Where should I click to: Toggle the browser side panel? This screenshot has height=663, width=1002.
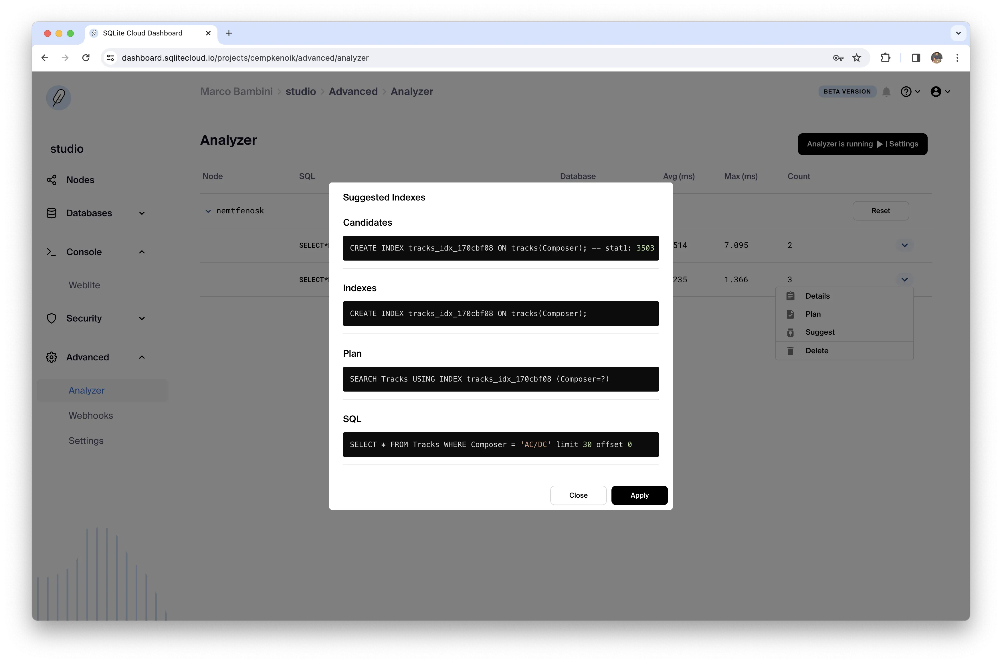pos(916,57)
